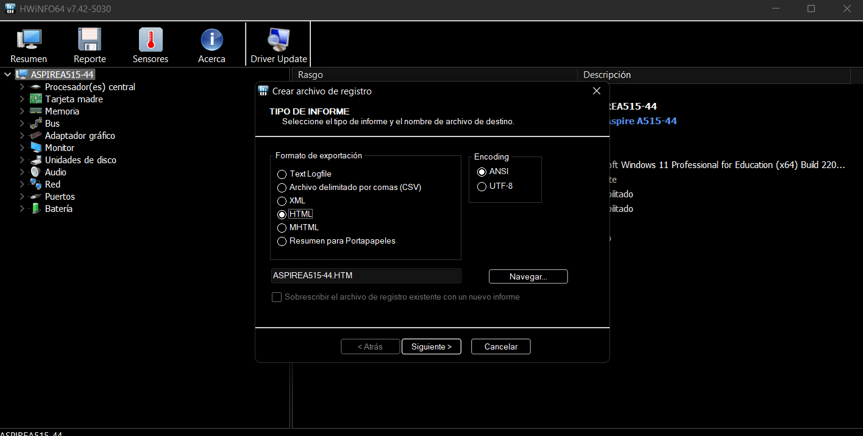Click the HWiNFO64 app icon in main title bar
Image resolution: width=863 pixels, height=436 pixels.
[x=10, y=9]
